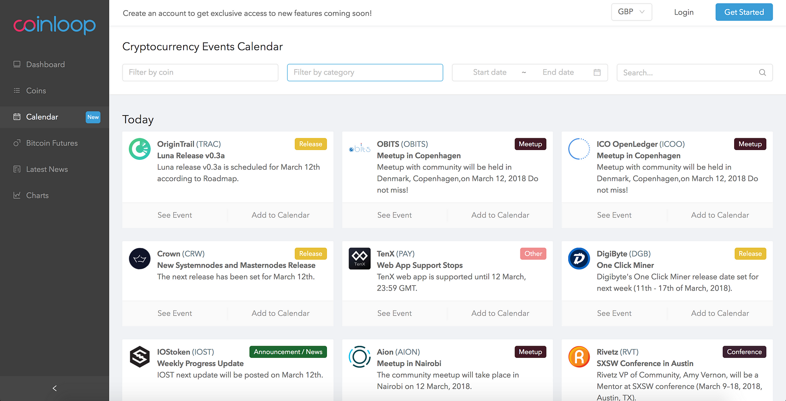
Task: Open the GBP currency dropdown
Action: pyautogui.click(x=632, y=12)
